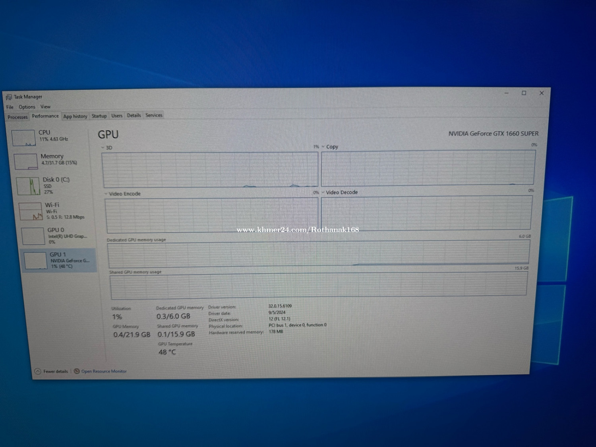Click hardware reserved memory 178 MB
596x447 pixels.
[276, 331]
